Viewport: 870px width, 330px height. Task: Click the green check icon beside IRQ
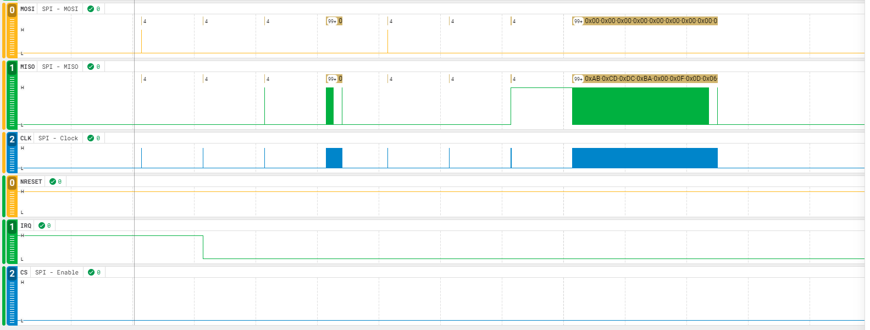pyautogui.click(x=42, y=226)
